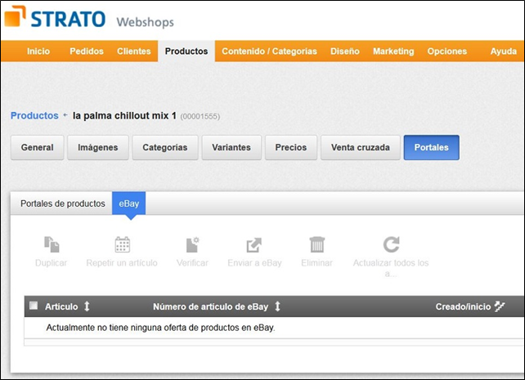The height and width of the screenshot is (380, 525).
Task: Open the Portales de productos sub-tab
Action: click(63, 203)
